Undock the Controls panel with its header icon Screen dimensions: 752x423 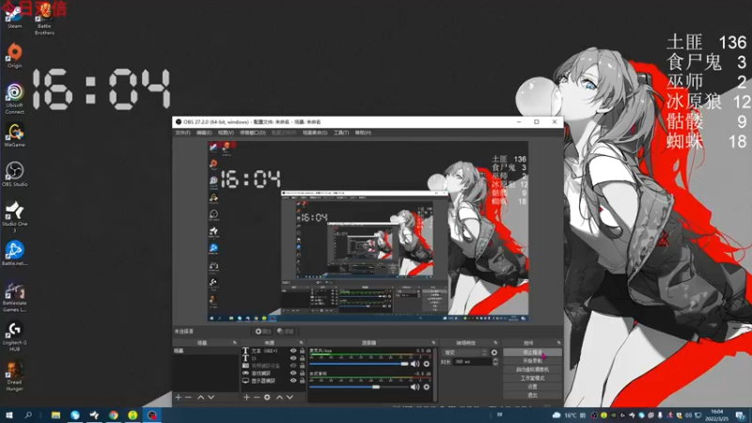click(x=558, y=343)
